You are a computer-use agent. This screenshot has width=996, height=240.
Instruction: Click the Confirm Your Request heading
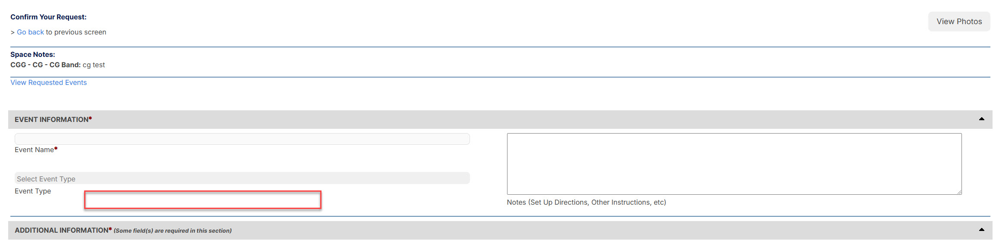point(48,17)
